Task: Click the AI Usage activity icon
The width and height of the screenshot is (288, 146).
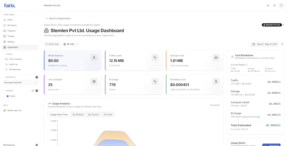Action: coord(155,81)
